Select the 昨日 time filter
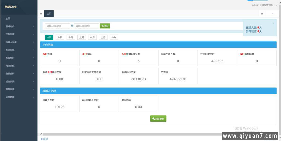 point(59,37)
